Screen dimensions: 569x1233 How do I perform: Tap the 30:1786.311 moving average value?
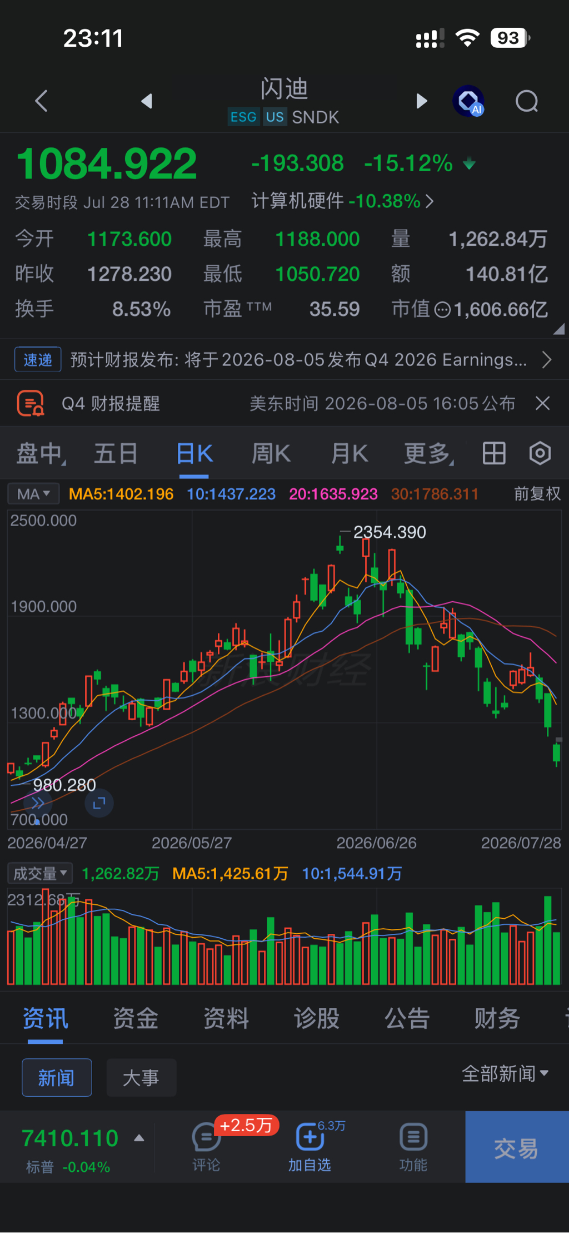[435, 494]
